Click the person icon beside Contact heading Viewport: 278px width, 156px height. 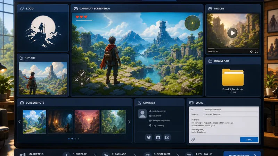click(x=139, y=103)
